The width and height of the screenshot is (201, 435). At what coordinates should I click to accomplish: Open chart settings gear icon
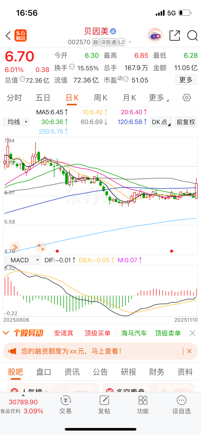tap(187, 98)
